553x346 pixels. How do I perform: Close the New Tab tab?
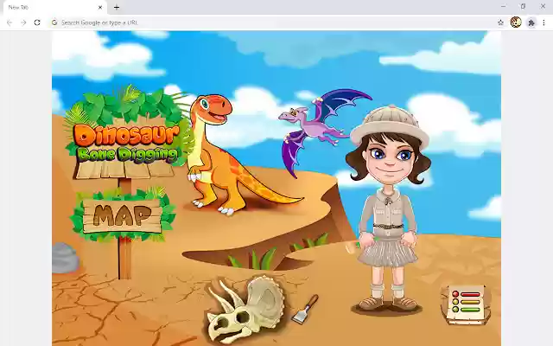(x=100, y=7)
